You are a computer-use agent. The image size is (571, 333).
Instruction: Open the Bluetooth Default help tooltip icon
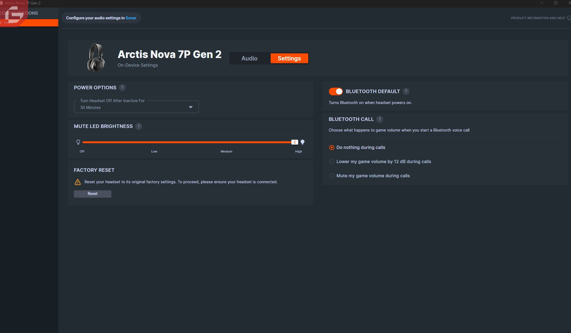(x=406, y=91)
